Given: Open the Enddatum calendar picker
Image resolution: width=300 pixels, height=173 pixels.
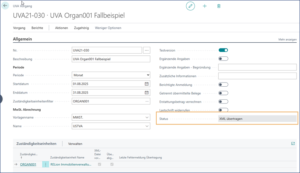Looking at the screenshot, I should click(x=146, y=93).
